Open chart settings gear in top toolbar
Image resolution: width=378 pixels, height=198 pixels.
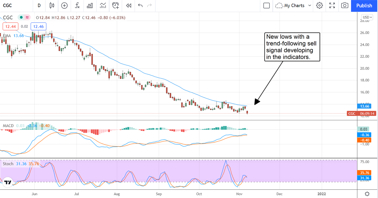319,5
